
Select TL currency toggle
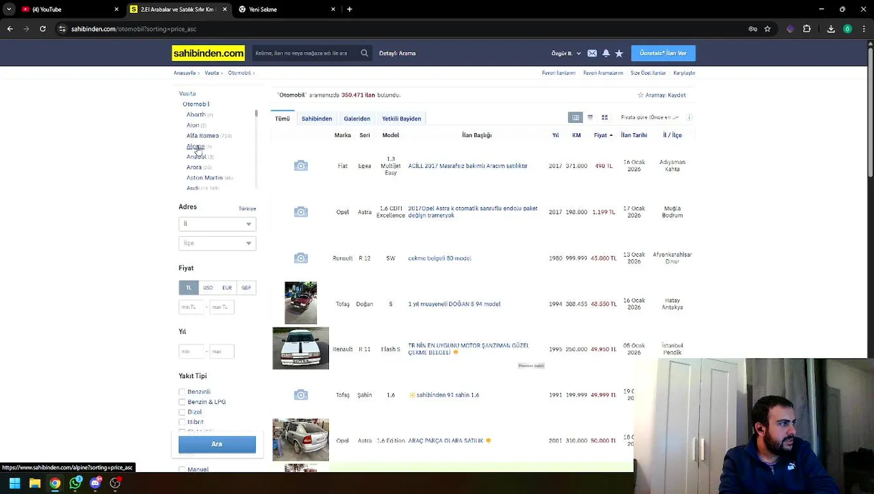189,287
